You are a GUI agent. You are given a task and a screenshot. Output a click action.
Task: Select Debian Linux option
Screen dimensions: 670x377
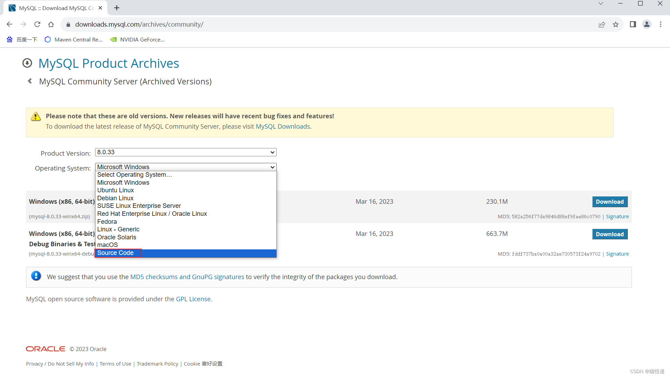pyautogui.click(x=186, y=198)
